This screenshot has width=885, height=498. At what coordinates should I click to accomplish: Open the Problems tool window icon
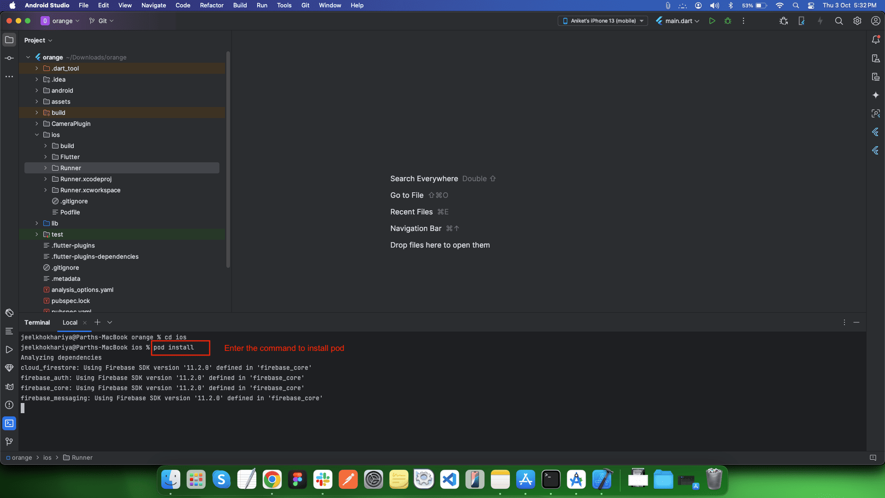point(9,405)
